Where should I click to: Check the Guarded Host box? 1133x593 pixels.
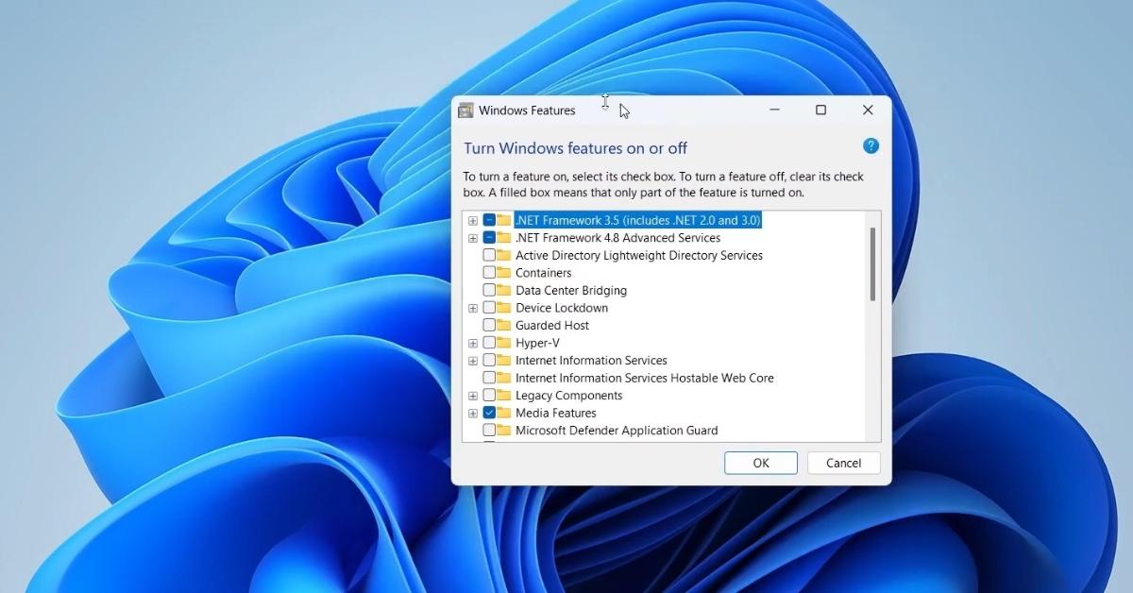[x=489, y=325]
